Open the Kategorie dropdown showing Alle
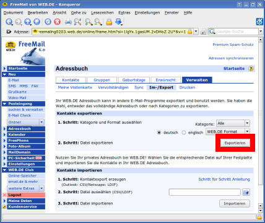Image resolution: width=265 pixels, height=223 pixels. [233, 123]
